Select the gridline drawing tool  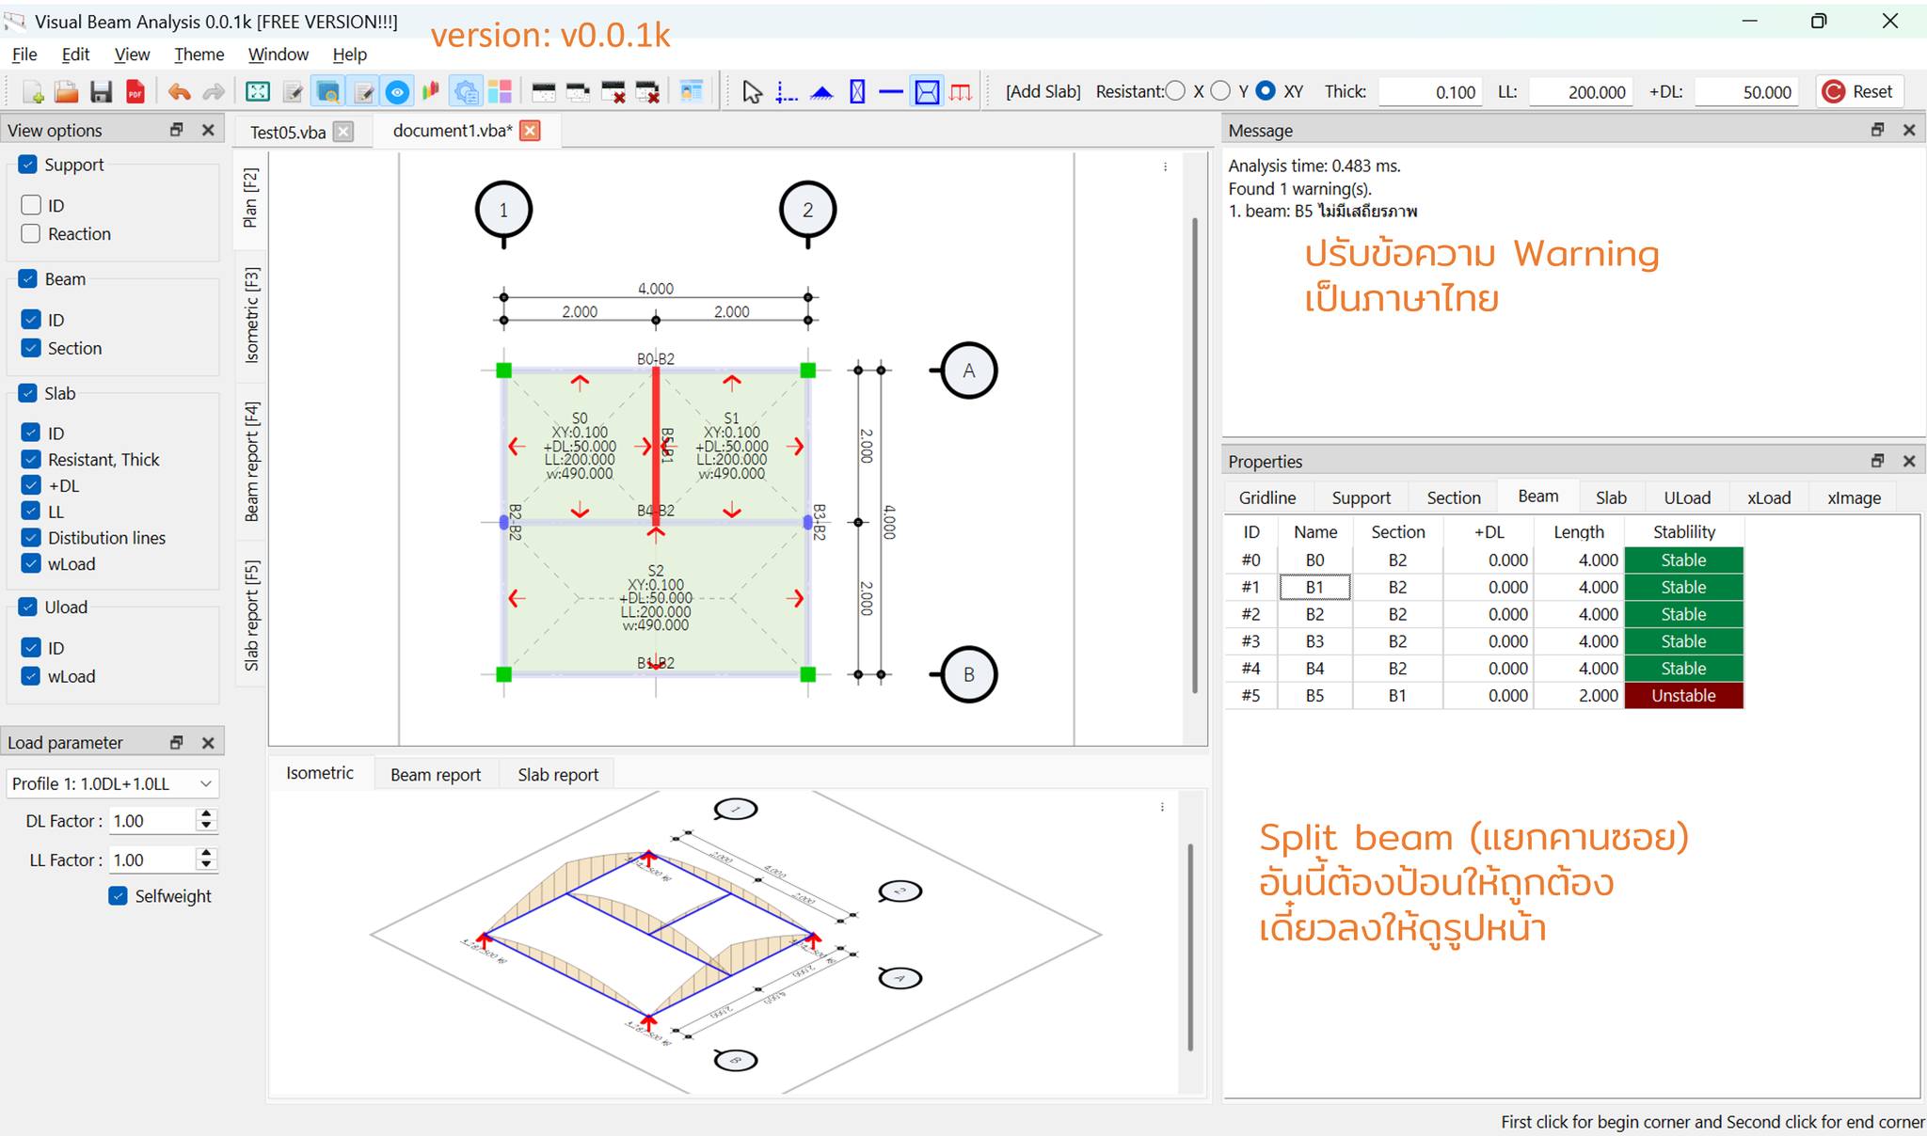click(787, 92)
